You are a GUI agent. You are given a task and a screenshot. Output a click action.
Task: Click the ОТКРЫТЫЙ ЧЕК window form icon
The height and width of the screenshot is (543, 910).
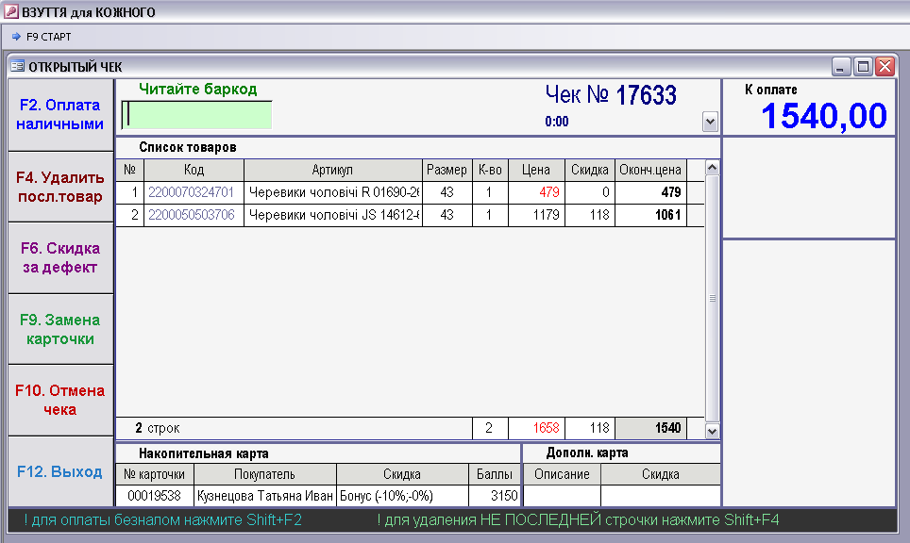pos(17,66)
